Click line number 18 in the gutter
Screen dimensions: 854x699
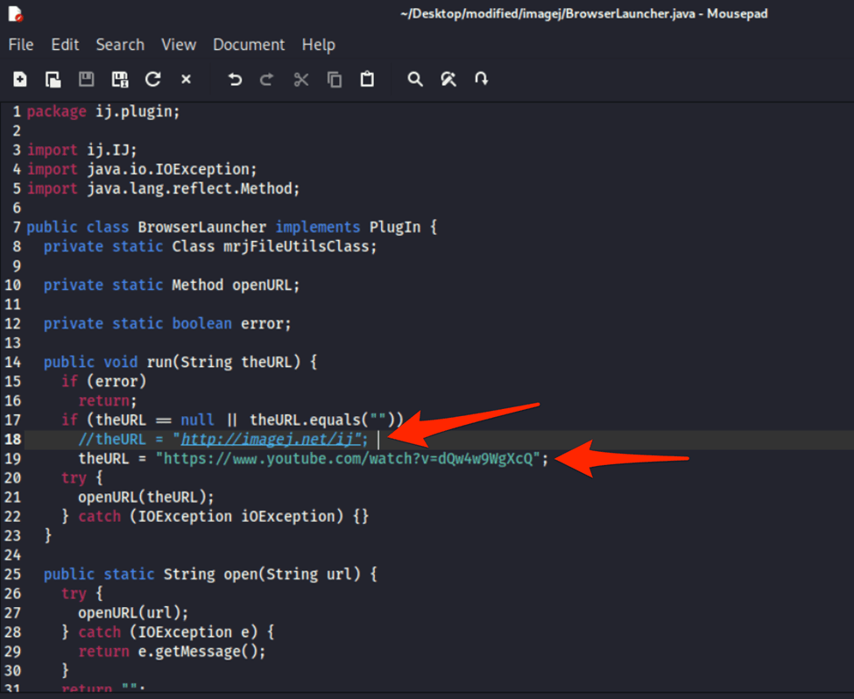[x=13, y=439]
